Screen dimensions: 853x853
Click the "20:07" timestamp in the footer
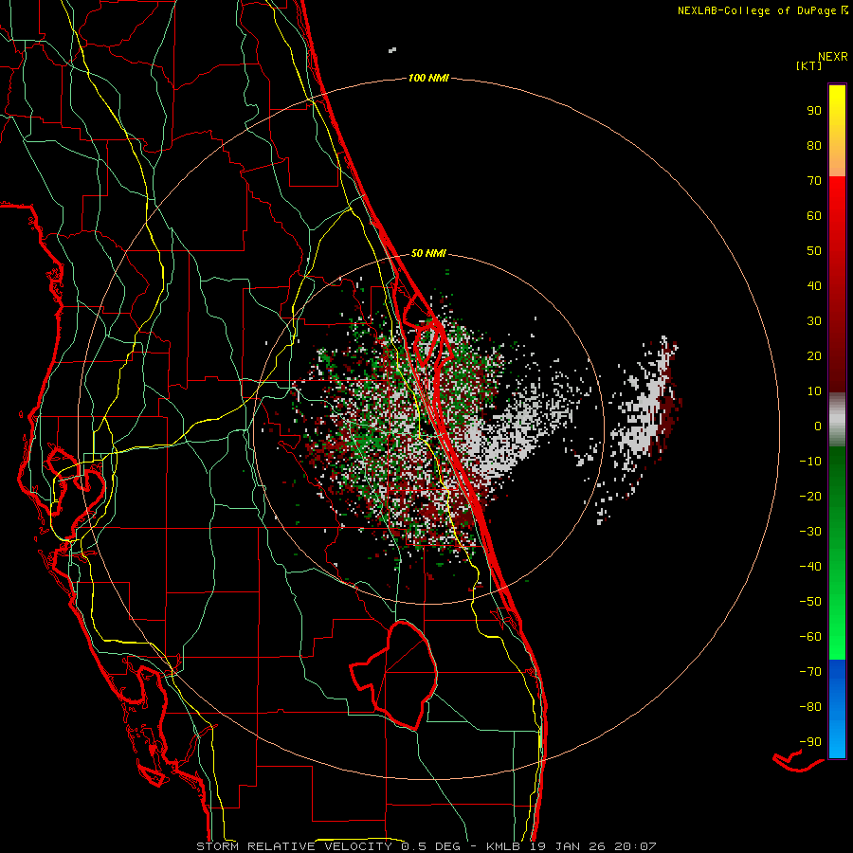click(635, 846)
